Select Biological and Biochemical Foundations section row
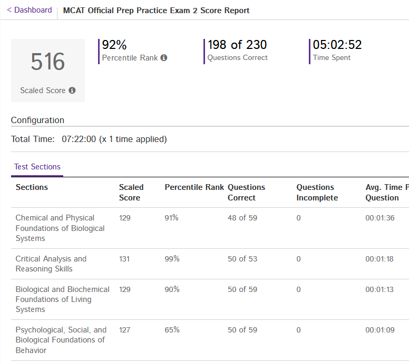 (62, 299)
